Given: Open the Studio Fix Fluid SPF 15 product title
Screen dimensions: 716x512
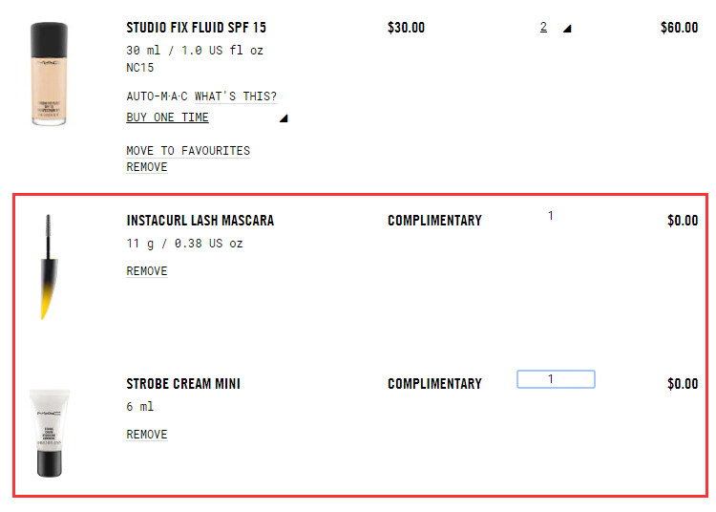Looking at the screenshot, I should [x=196, y=28].
